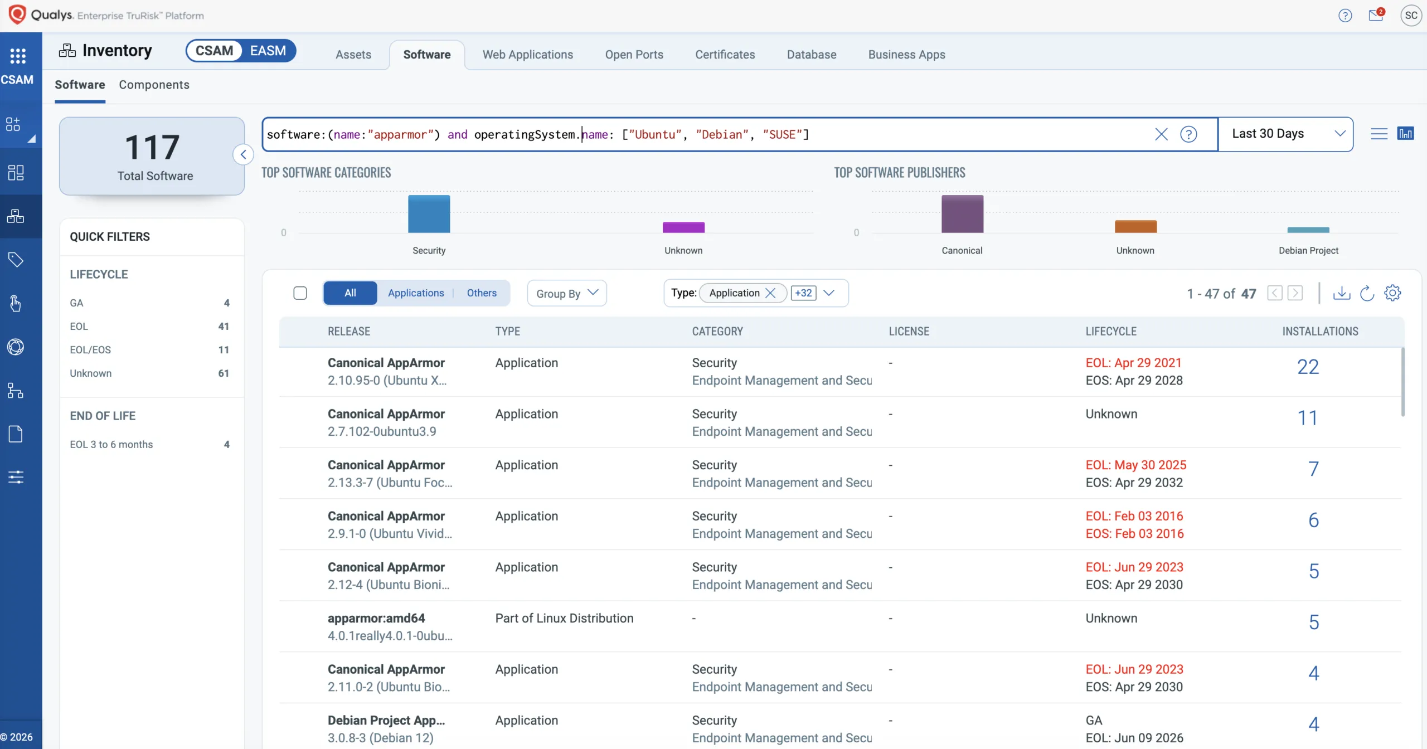
Task: Clear the search query with X icon
Action: (1161, 134)
